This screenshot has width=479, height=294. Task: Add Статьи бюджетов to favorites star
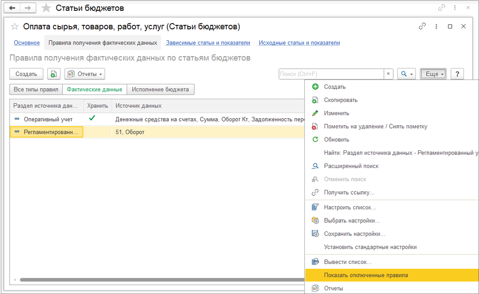tap(46, 8)
